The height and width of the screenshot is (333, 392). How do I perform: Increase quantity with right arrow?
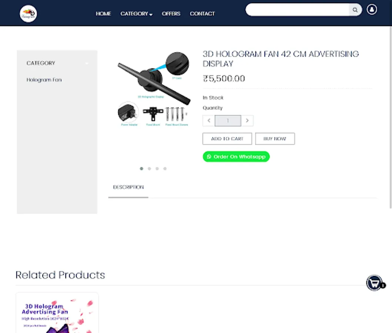point(247,121)
